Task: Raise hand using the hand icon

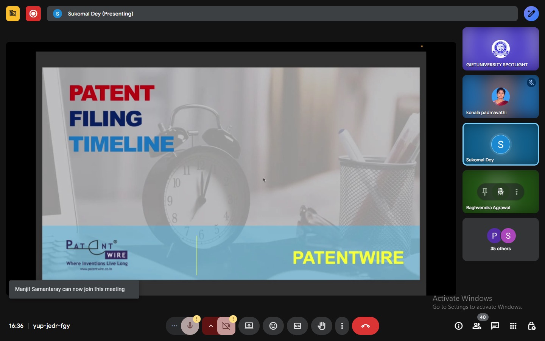Action: point(322,326)
